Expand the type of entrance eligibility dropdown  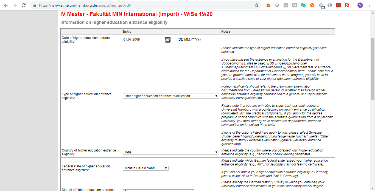click(171, 96)
